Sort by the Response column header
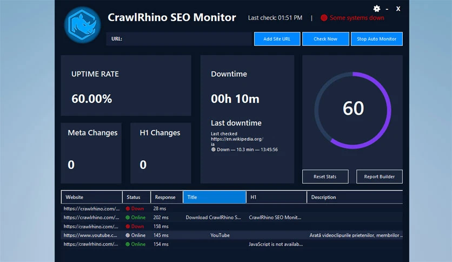Image resolution: width=452 pixels, height=262 pixels. coord(167,197)
